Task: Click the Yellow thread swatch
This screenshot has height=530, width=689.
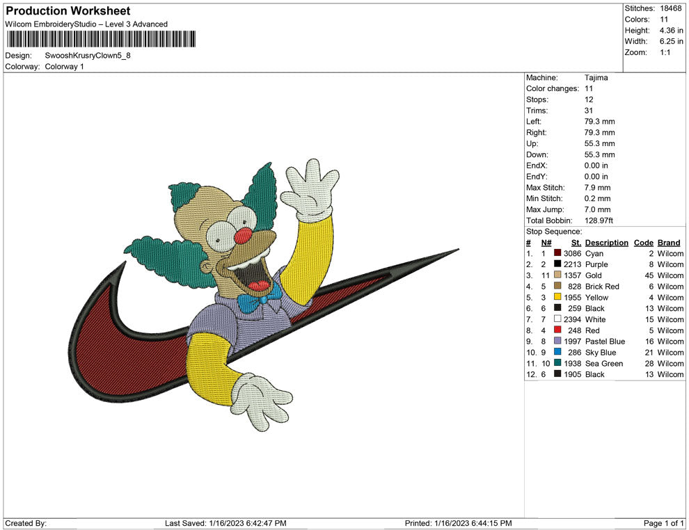Action: point(557,297)
